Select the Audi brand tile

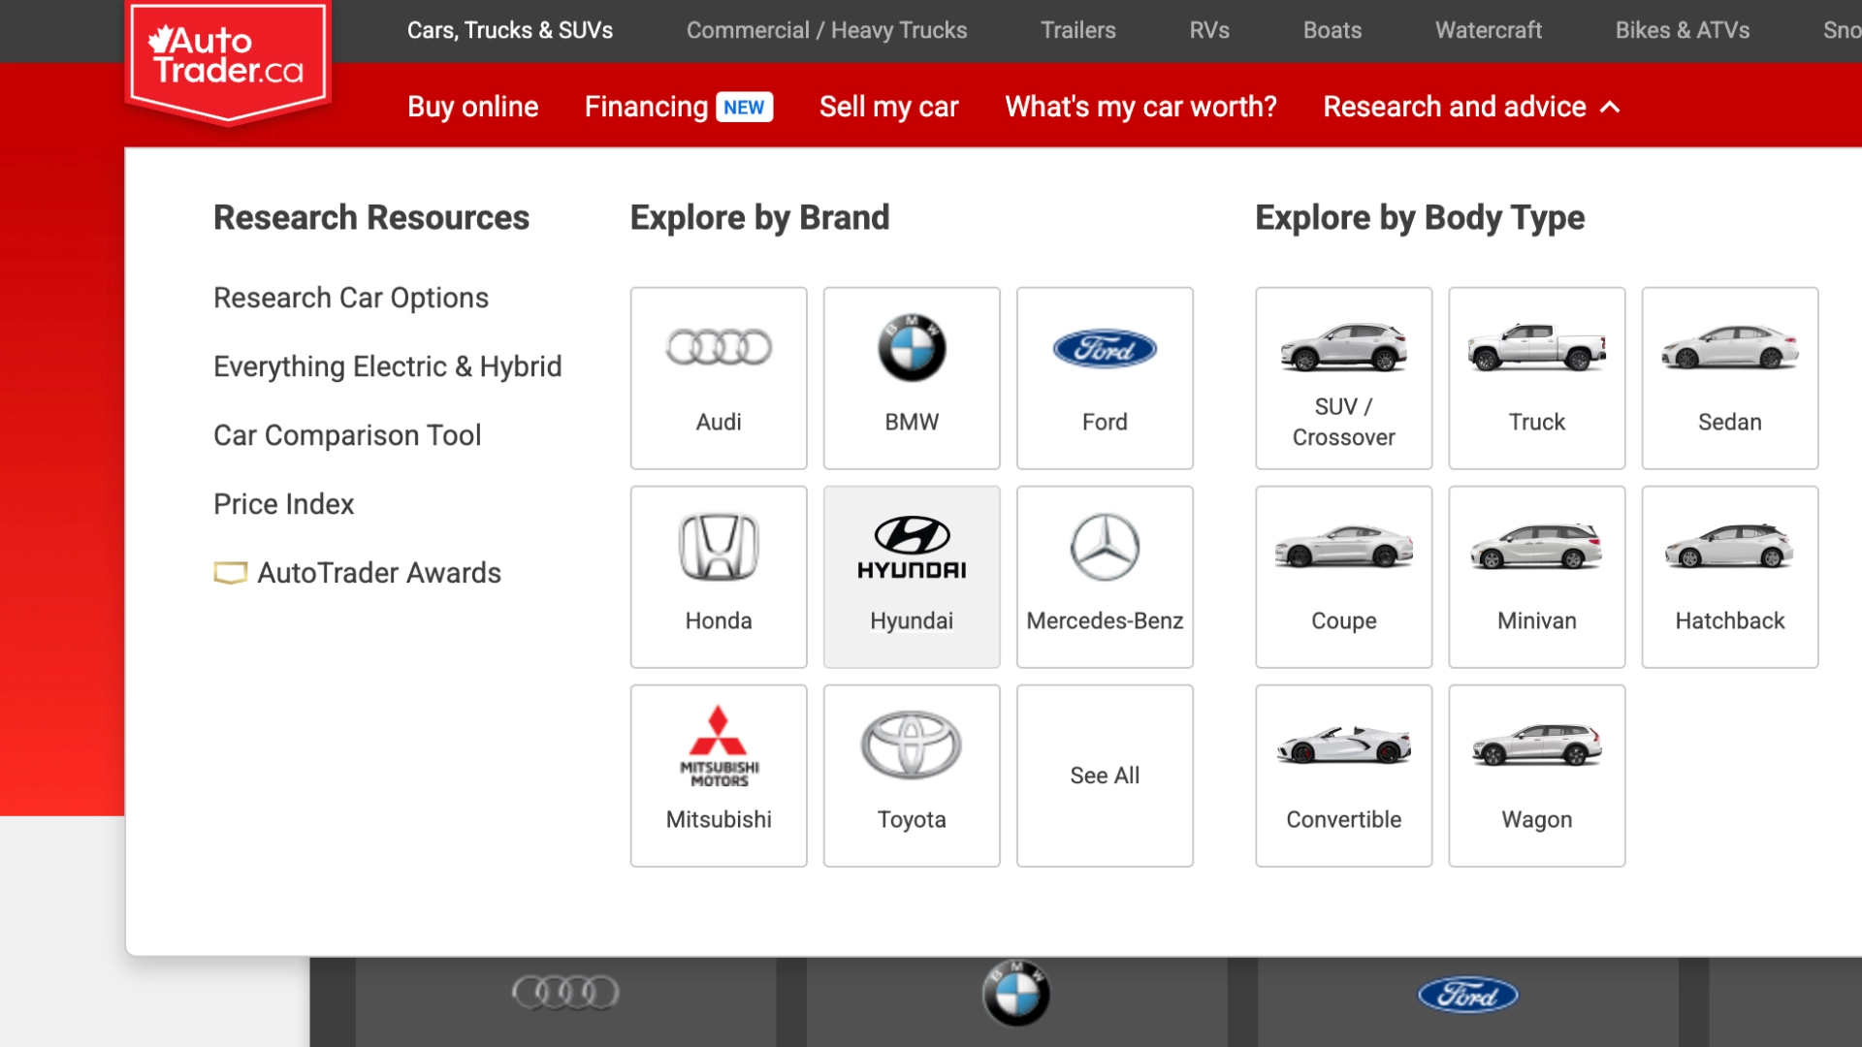[x=719, y=378]
